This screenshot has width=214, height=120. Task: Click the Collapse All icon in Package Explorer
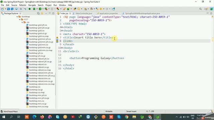click(x=38, y=13)
